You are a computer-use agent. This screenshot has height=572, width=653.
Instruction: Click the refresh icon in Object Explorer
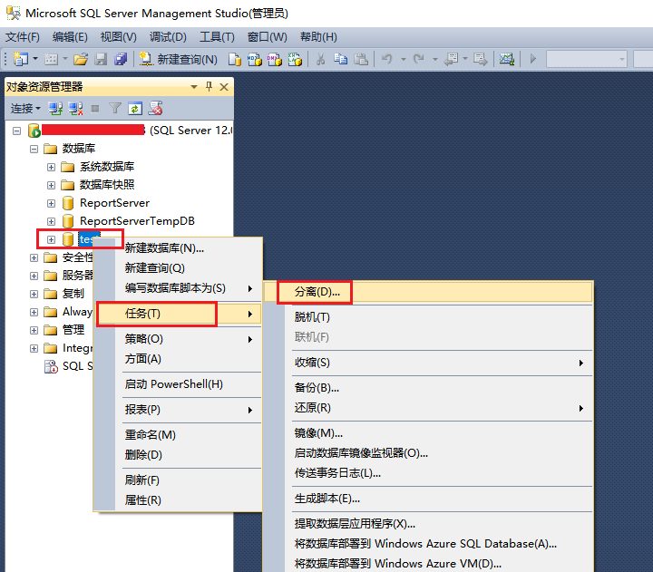[134, 108]
